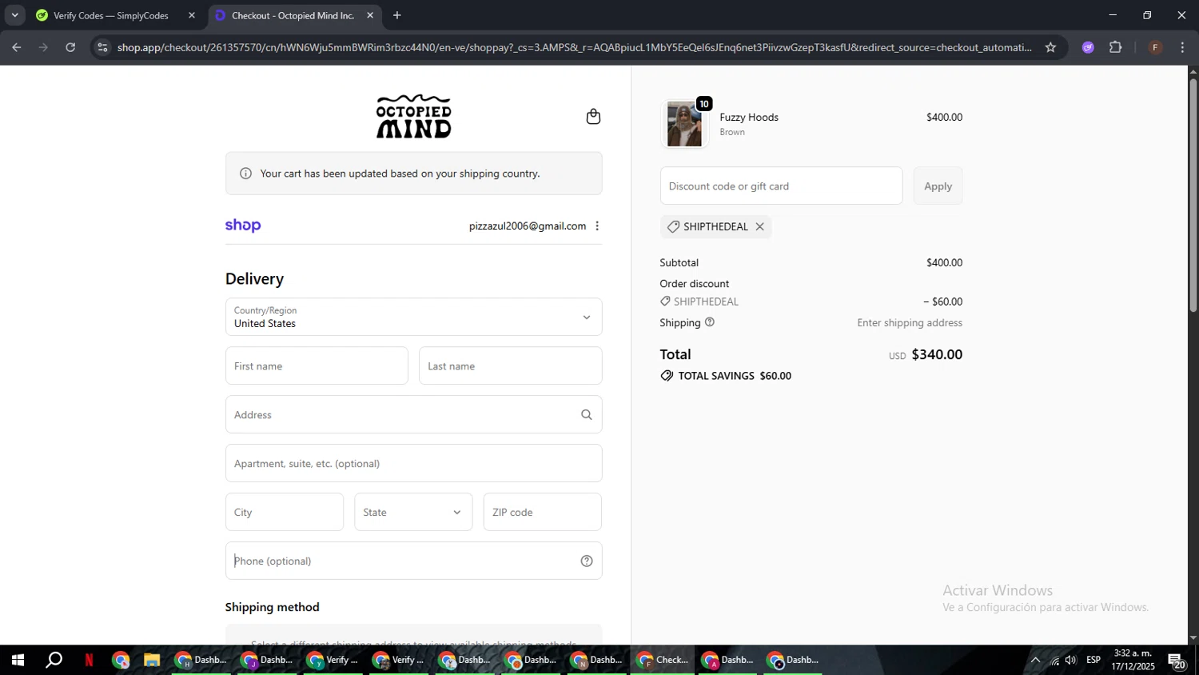Expand the State dropdown
Viewport: 1199px width, 675px height.
[413, 512]
